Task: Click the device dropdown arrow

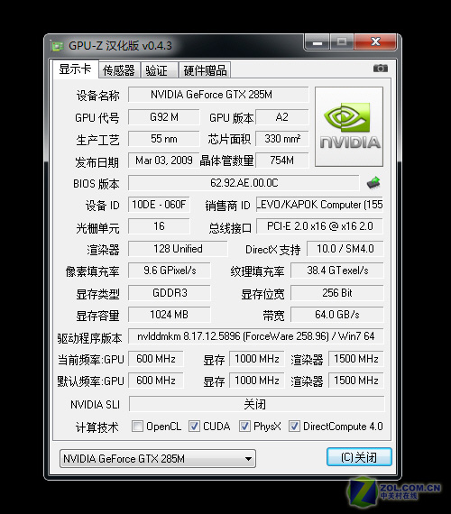Action: 248,459
